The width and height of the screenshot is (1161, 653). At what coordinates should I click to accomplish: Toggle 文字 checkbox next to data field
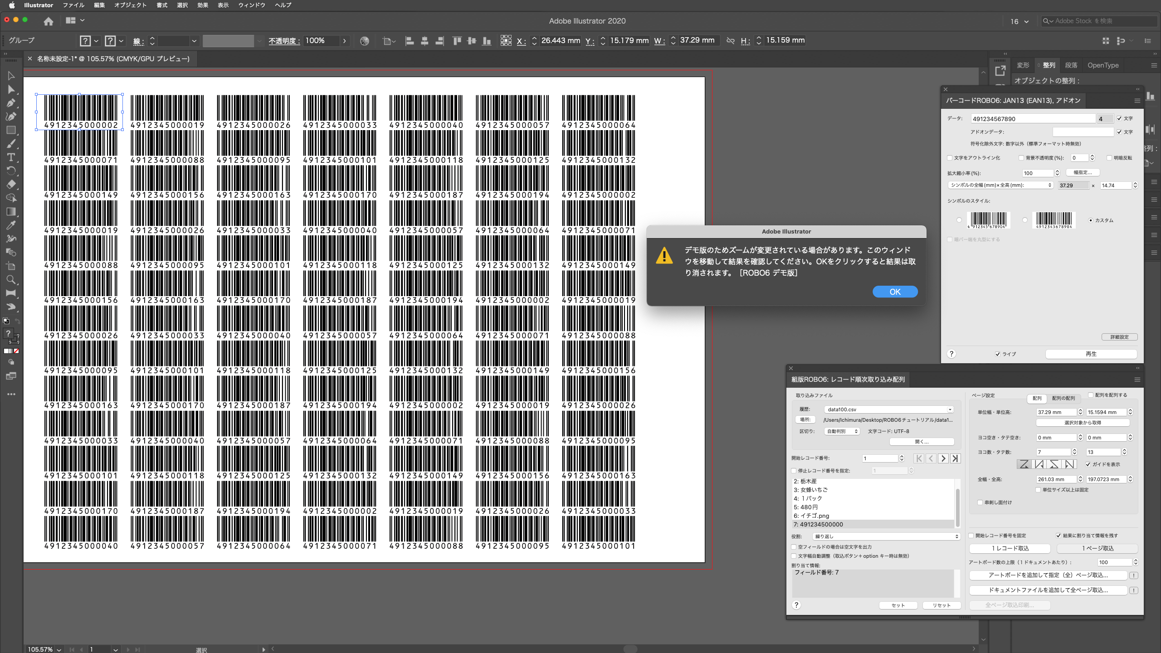pyautogui.click(x=1119, y=118)
